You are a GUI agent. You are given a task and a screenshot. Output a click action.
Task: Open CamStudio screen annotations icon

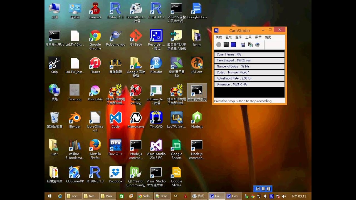click(250, 44)
